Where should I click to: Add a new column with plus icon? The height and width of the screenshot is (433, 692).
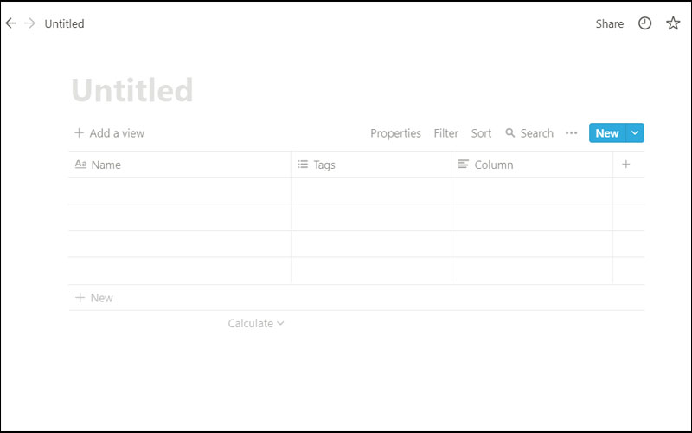coord(626,165)
